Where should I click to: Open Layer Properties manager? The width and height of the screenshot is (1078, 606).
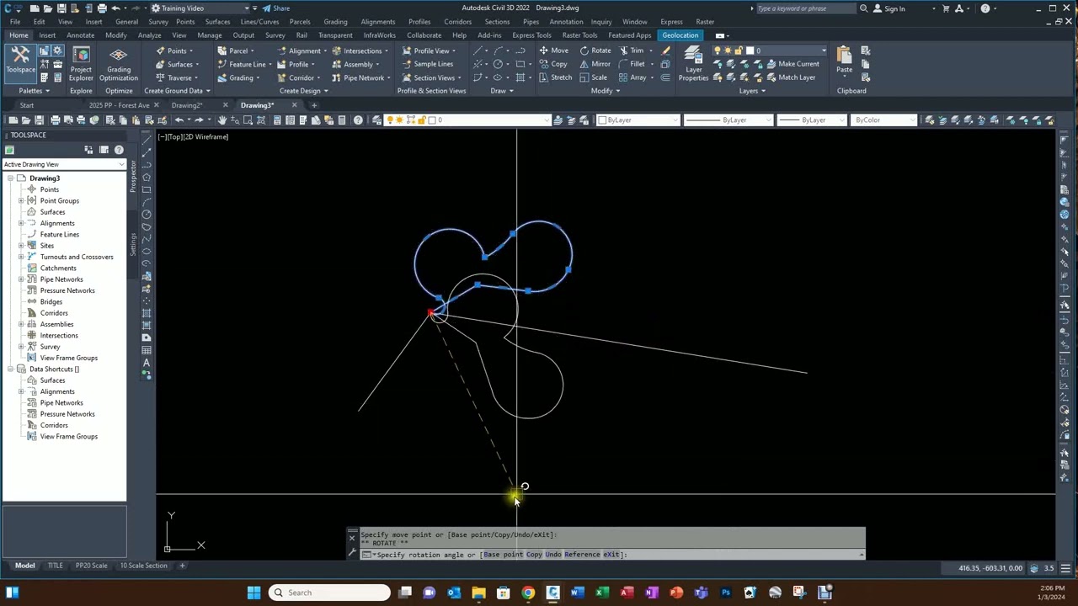coord(693,64)
